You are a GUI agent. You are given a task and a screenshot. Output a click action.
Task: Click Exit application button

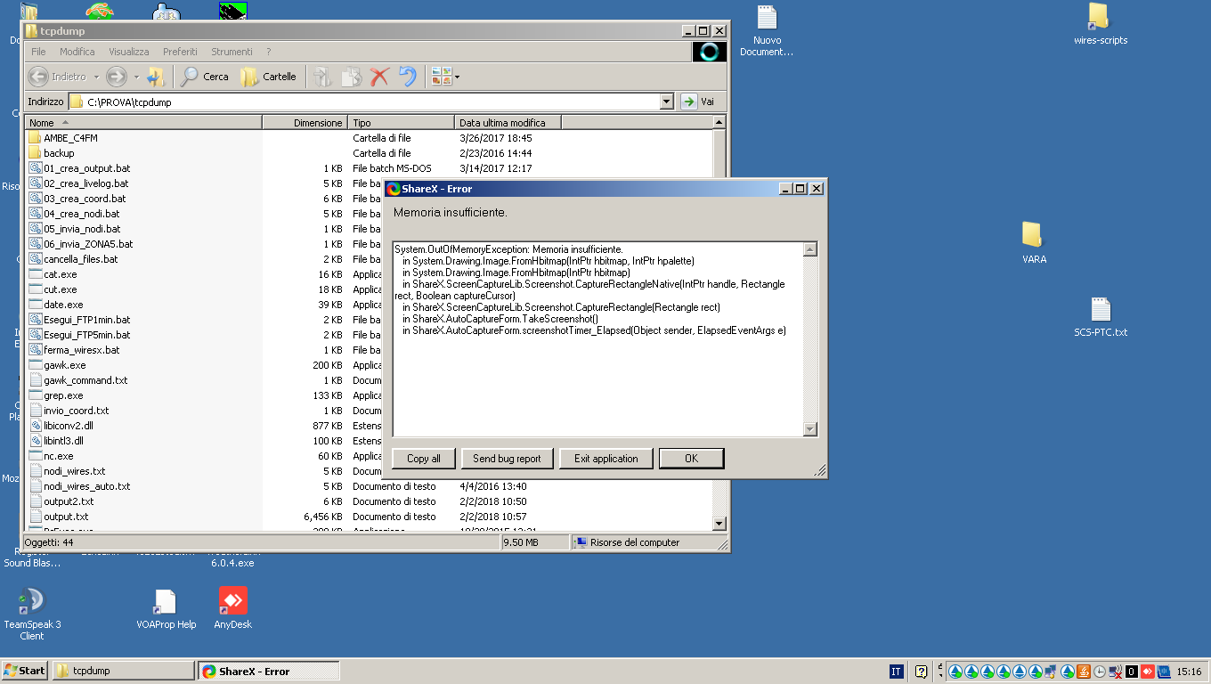click(606, 459)
